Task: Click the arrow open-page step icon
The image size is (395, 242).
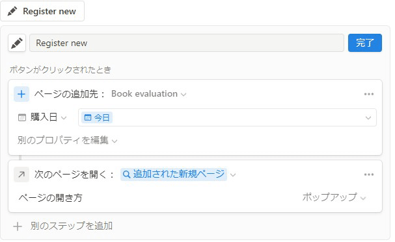Action: [x=21, y=175]
